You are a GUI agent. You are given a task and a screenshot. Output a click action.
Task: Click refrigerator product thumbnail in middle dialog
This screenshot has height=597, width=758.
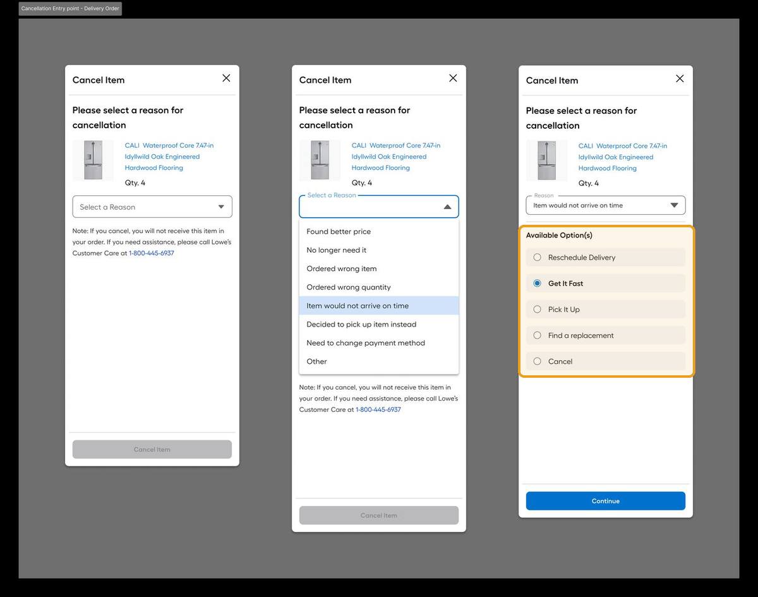[320, 160]
